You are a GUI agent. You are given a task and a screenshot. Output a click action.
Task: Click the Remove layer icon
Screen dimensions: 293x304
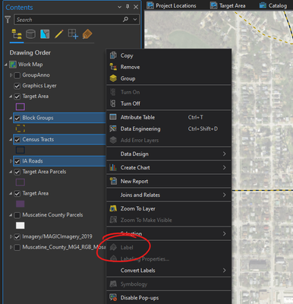113,67
